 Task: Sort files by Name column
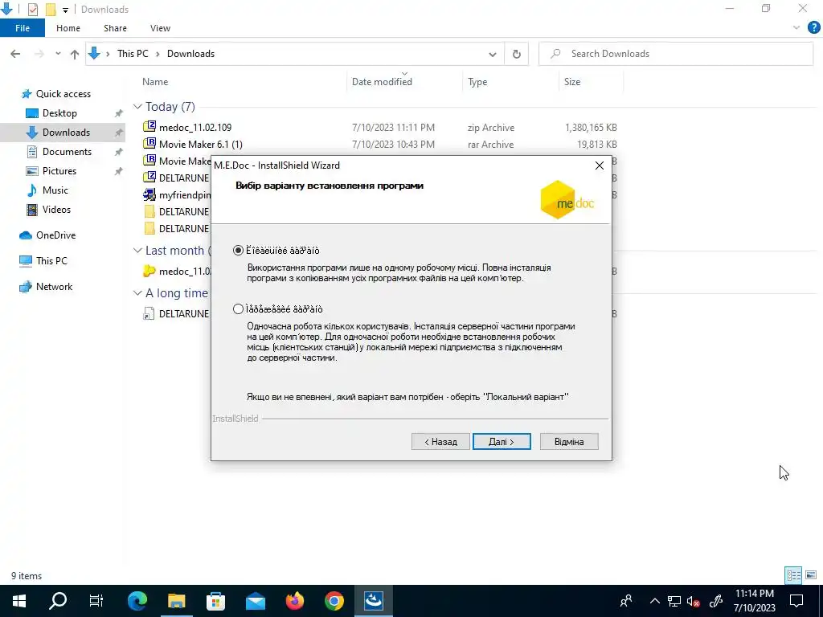click(x=155, y=82)
